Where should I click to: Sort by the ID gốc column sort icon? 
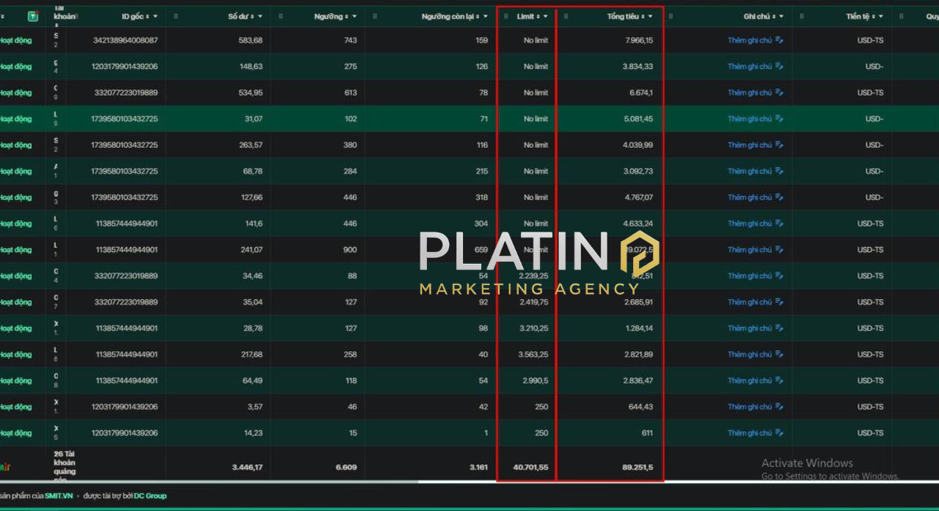point(147,16)
